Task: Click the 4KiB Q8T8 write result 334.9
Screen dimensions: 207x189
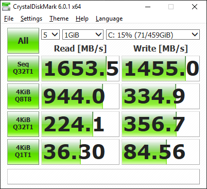Action: point(161,96)
